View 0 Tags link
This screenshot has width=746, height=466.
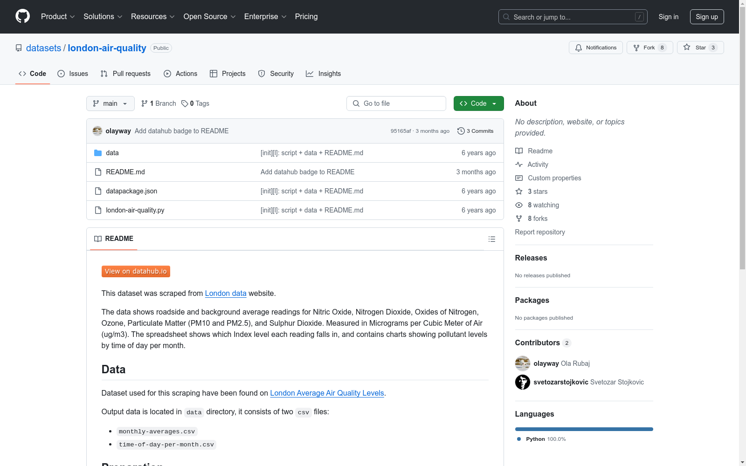pos(195,103)
